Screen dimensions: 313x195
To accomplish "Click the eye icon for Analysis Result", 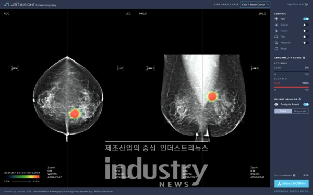I will (276, 104).
